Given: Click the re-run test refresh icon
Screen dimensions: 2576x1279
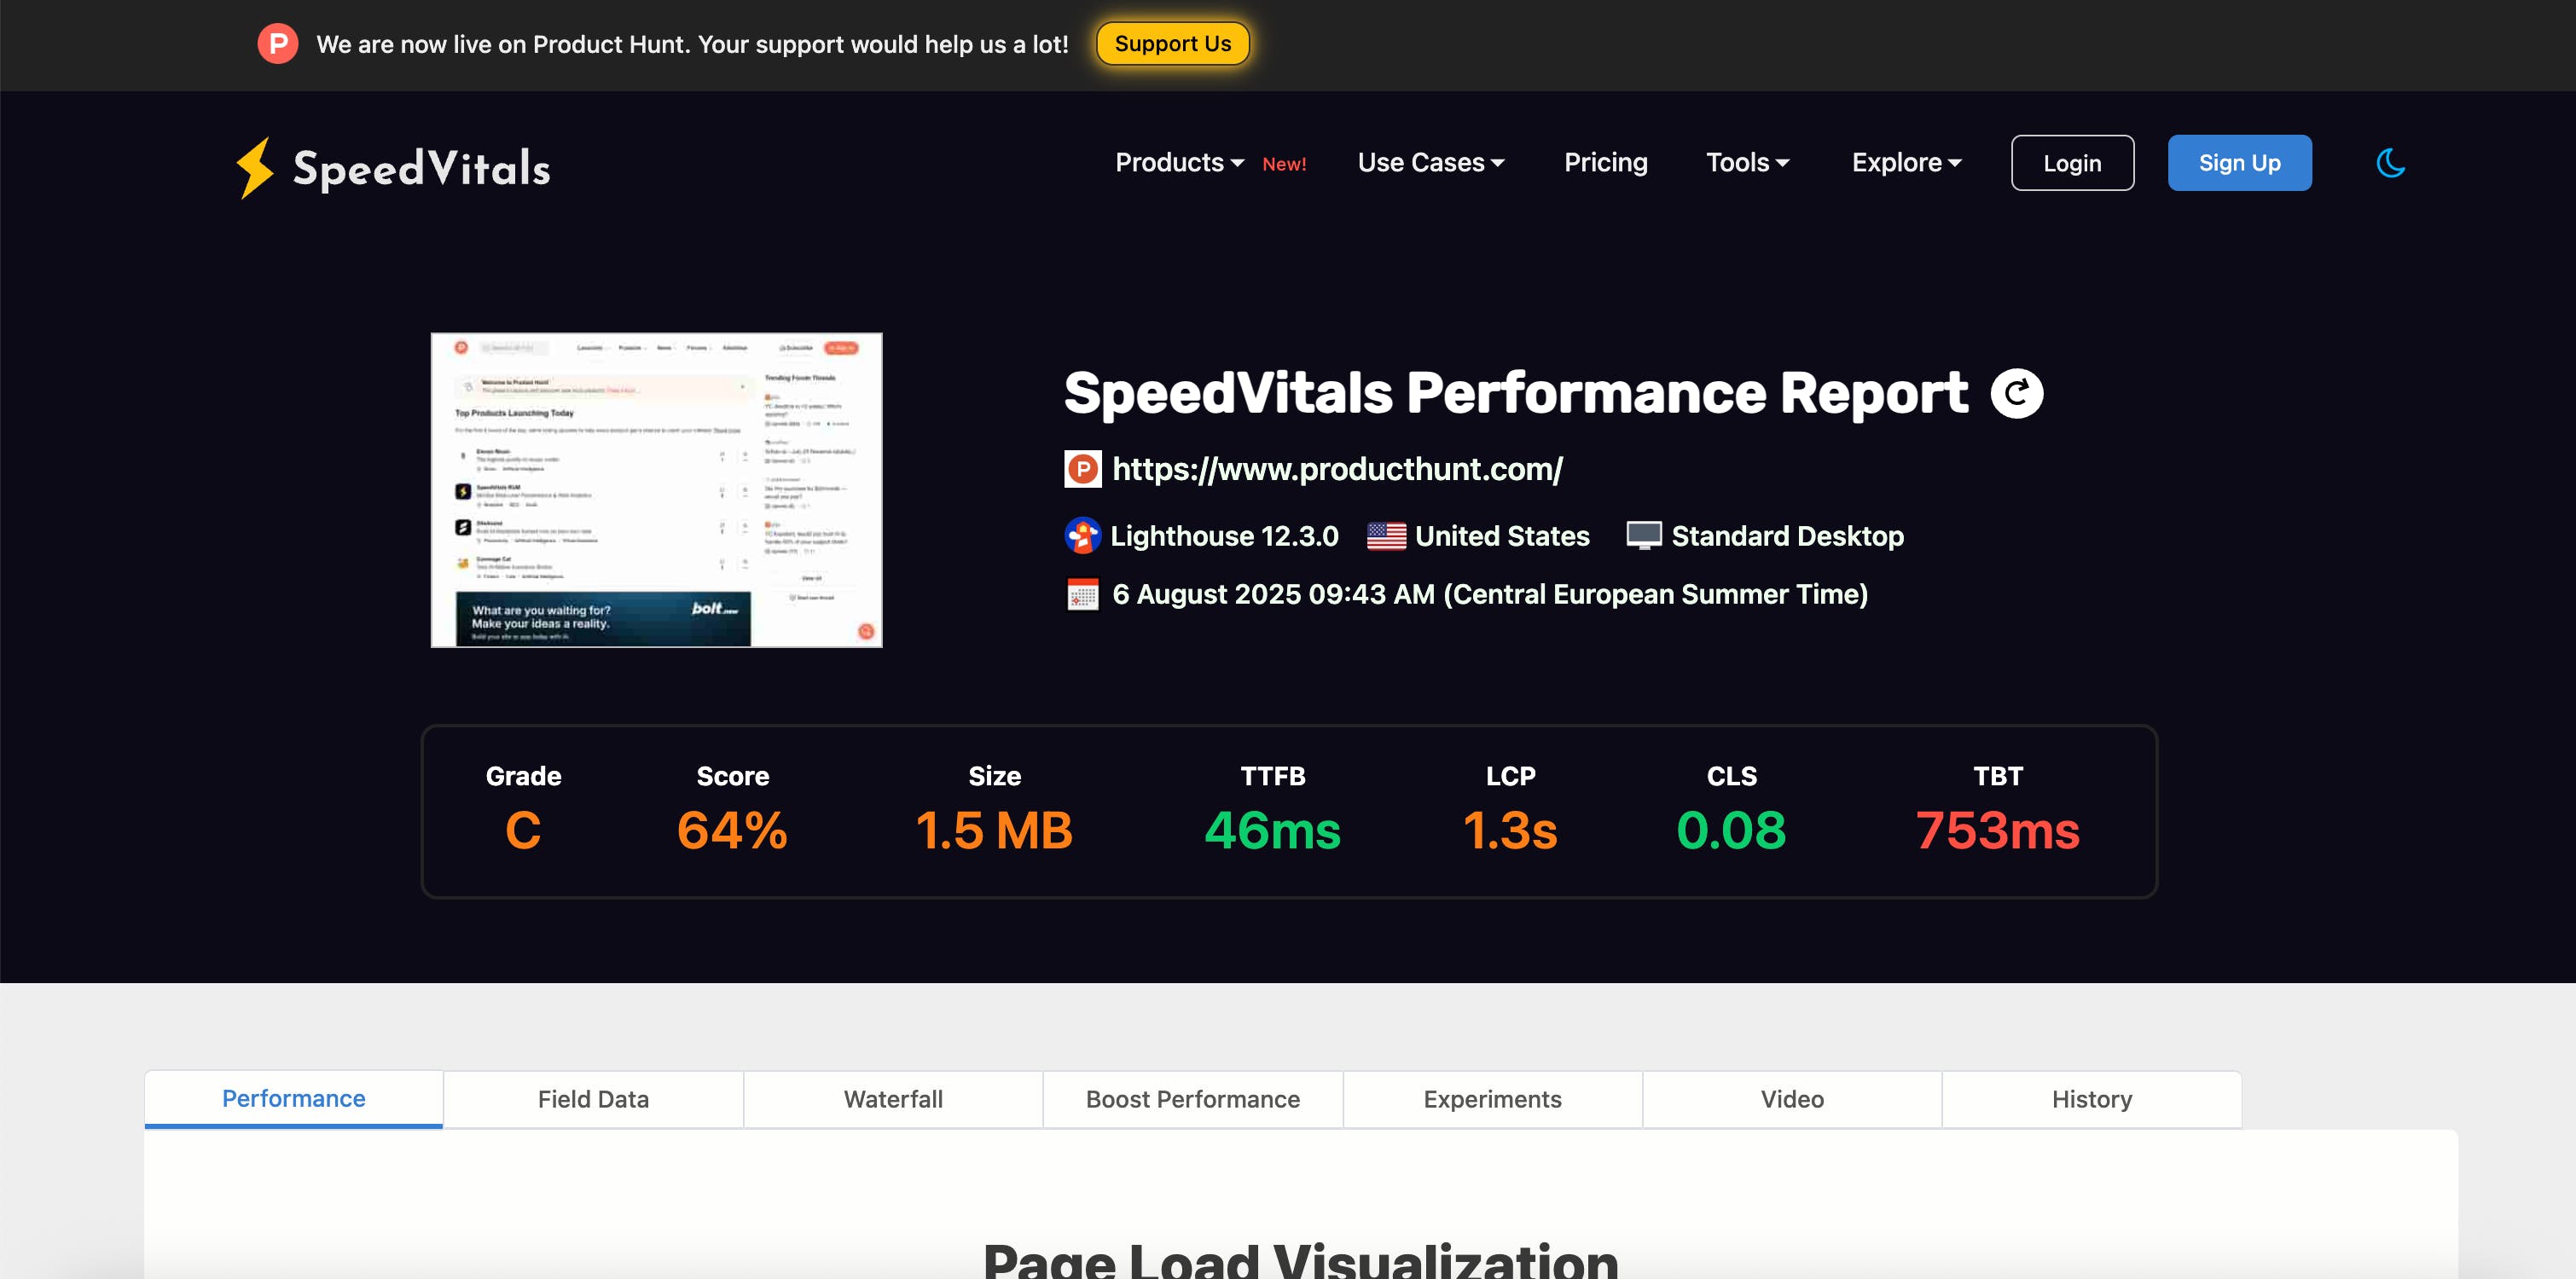Looking at the screenshot, I should [2017, 393].
